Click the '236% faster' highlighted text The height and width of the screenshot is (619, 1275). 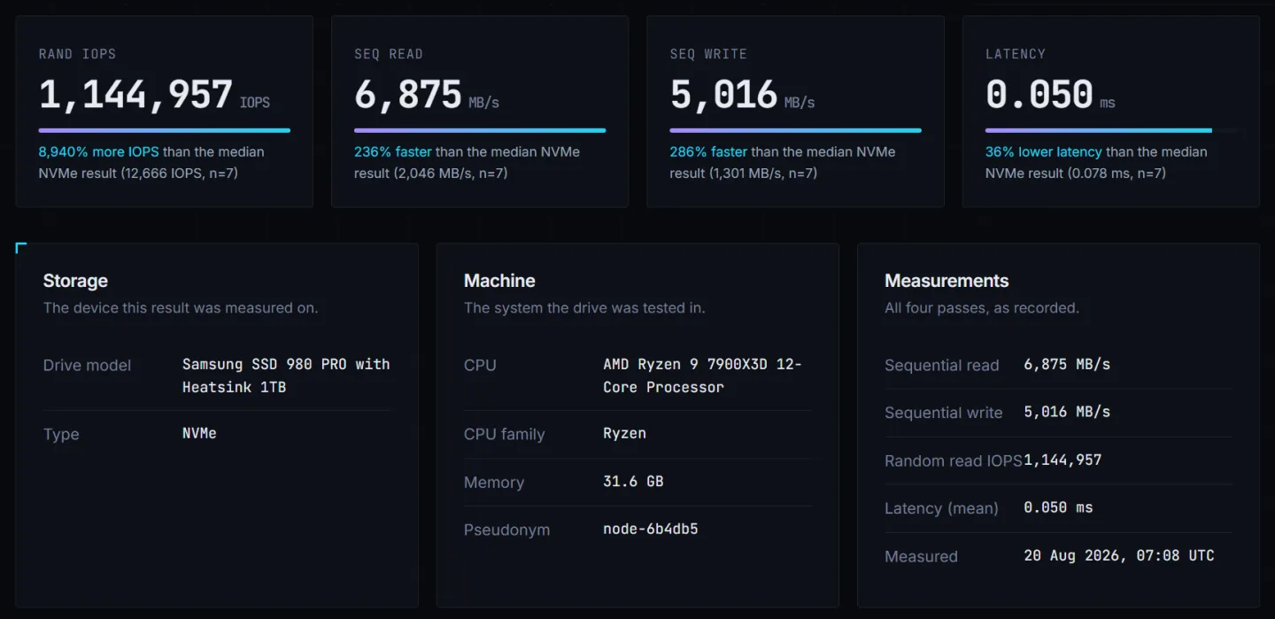coord(393,151)
